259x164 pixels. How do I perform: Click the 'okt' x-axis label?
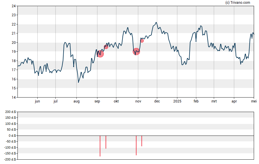click(x=116, y=101)
